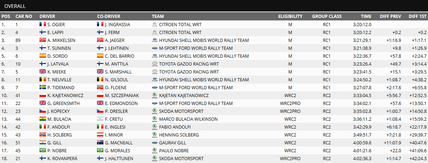Click the French flag beside S. Ogier
The image size is (428, 163).
pos(42,25)
